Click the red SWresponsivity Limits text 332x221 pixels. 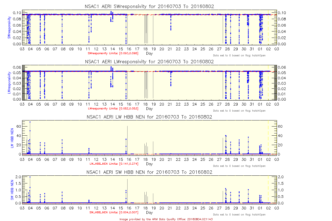tap(113, 53)
